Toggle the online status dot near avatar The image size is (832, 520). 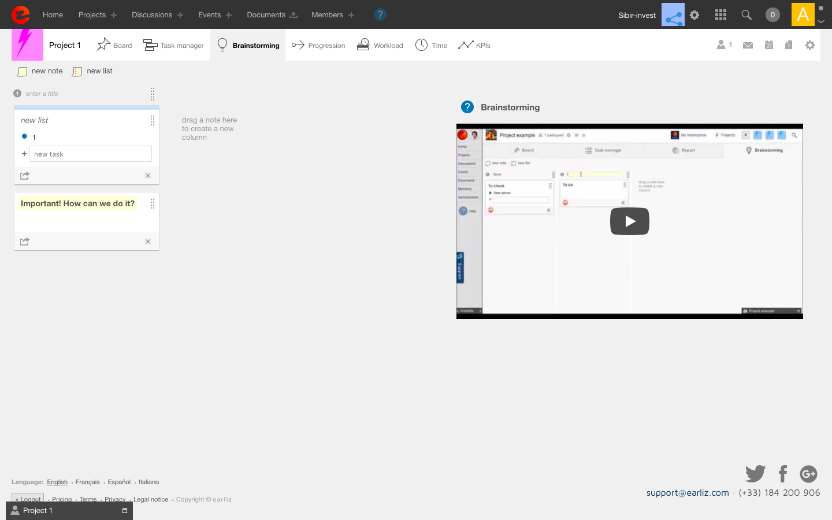tap(821, 8)
